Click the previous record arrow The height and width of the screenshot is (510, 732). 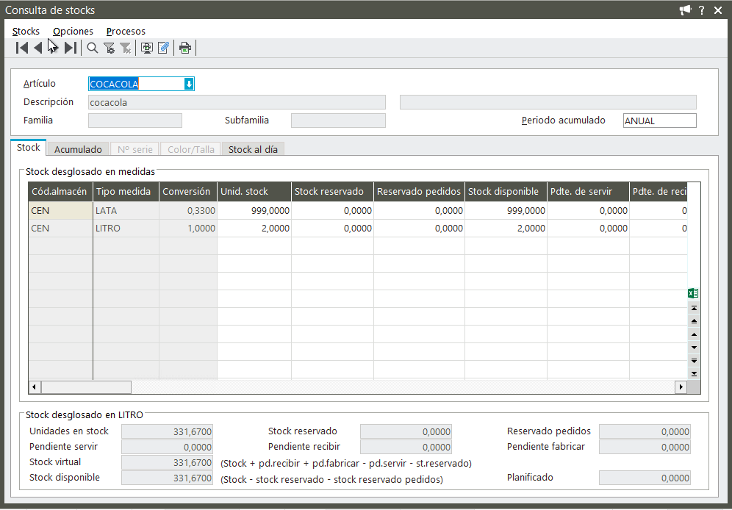(37, 49)
